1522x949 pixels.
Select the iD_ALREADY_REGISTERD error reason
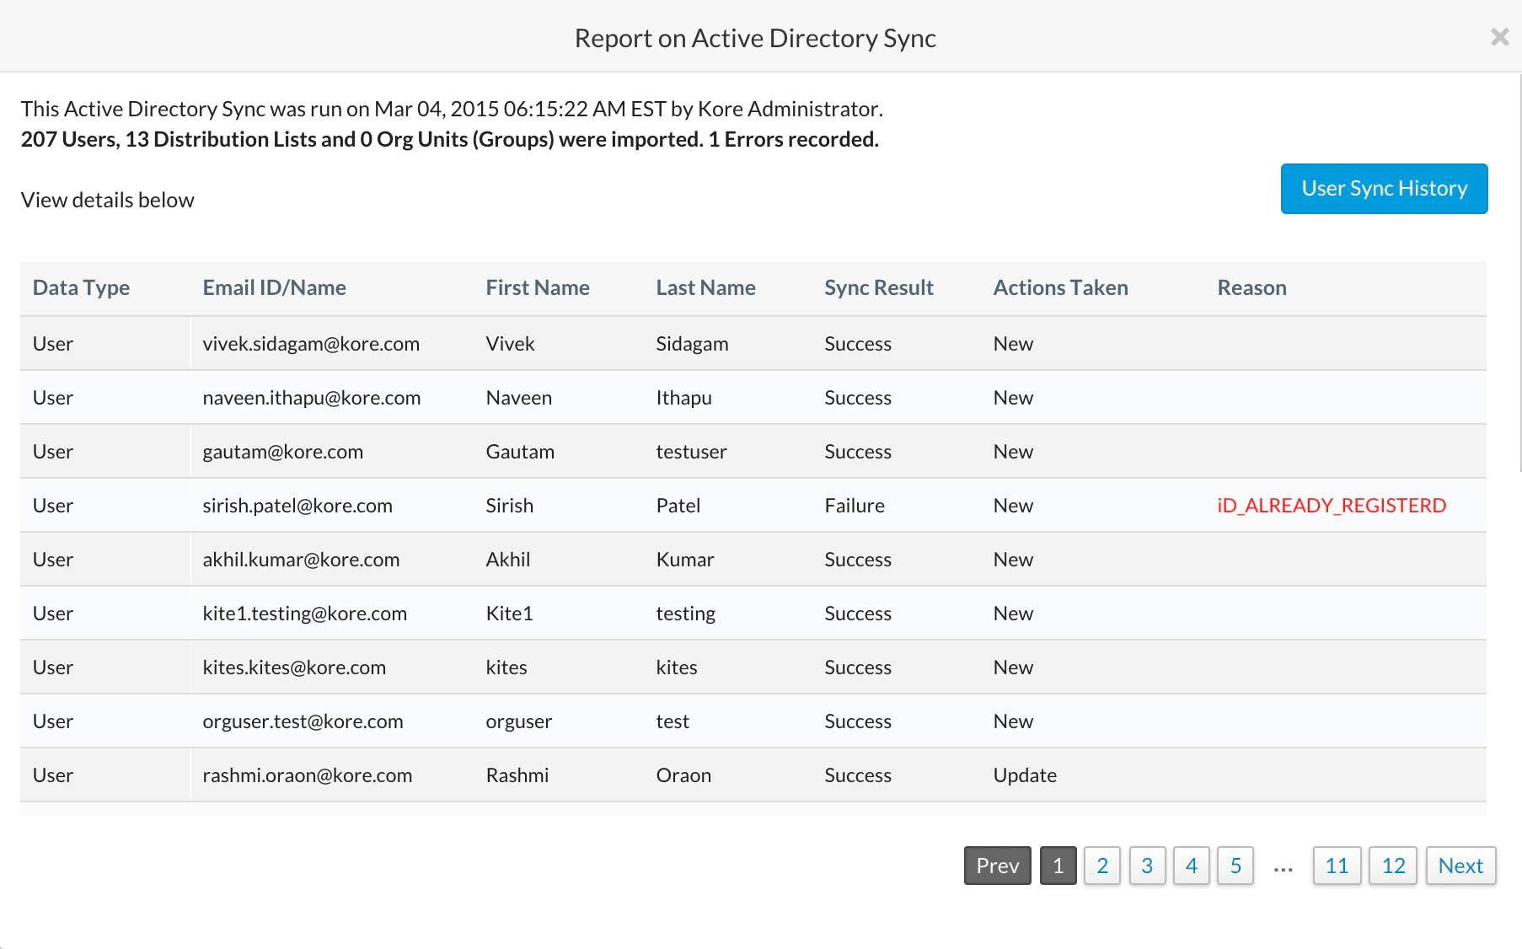point(1331,506)
